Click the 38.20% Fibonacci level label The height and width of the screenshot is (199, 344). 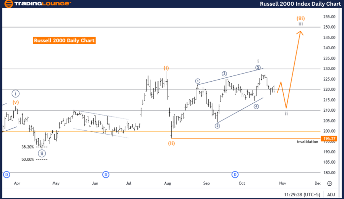point(28,147)
